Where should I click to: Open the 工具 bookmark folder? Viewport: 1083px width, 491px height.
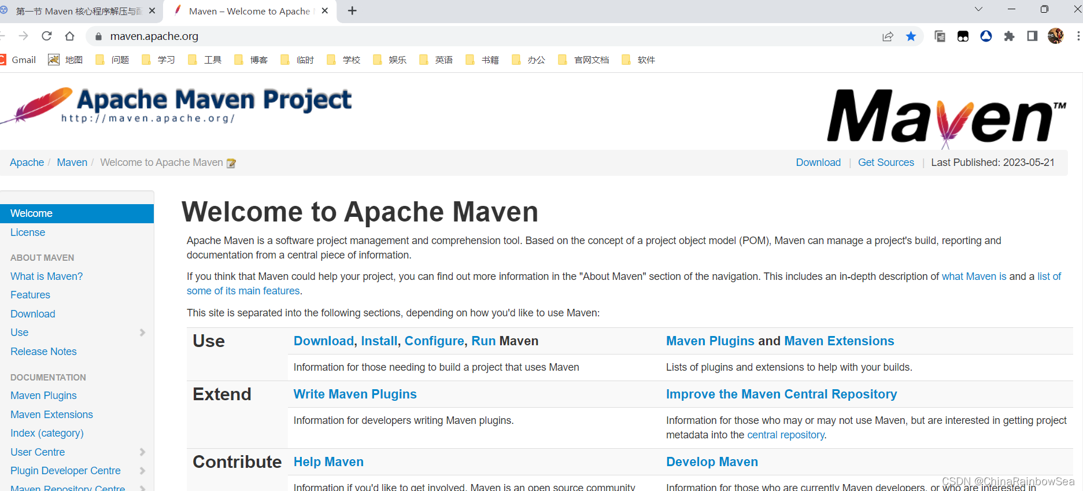205,60
